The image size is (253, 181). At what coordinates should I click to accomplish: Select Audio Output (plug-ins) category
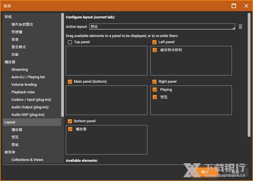(x=30, y=107)
